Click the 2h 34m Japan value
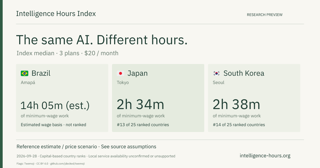Image resolution: width=320 pixels, height=168 pixels. coord(141,105)
